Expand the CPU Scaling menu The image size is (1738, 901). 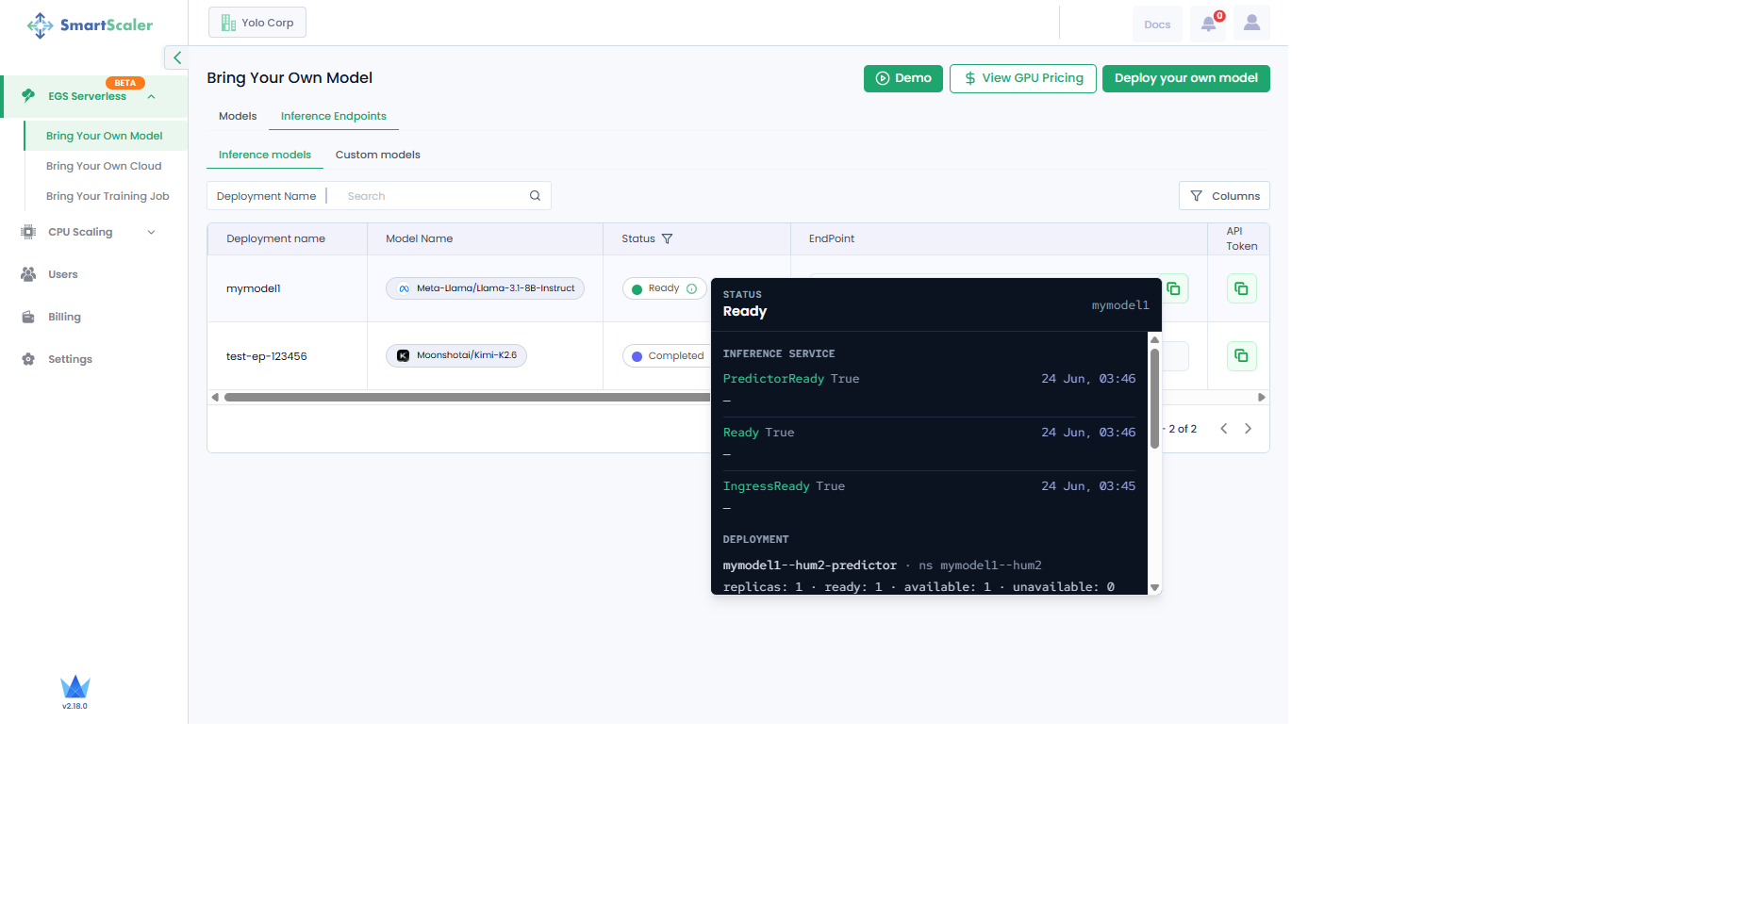[x=151, y=232]
